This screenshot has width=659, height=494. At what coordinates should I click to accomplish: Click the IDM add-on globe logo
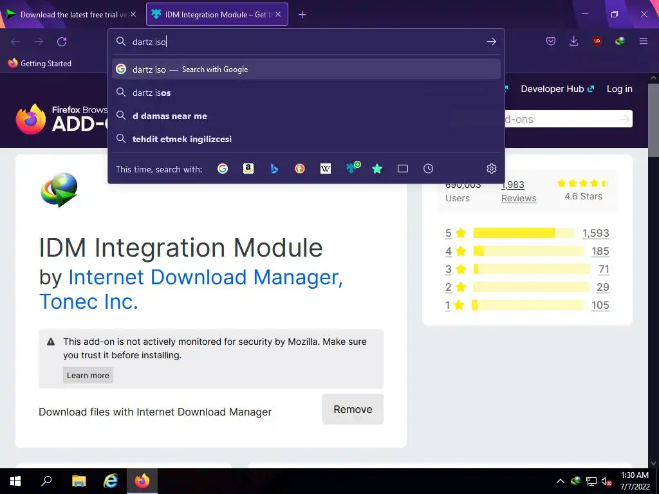pos(59,190)
